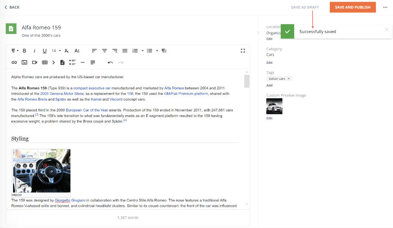Open footnote reference [4]
This screenshot has width=393, height=228.
(x=125, y=120)
